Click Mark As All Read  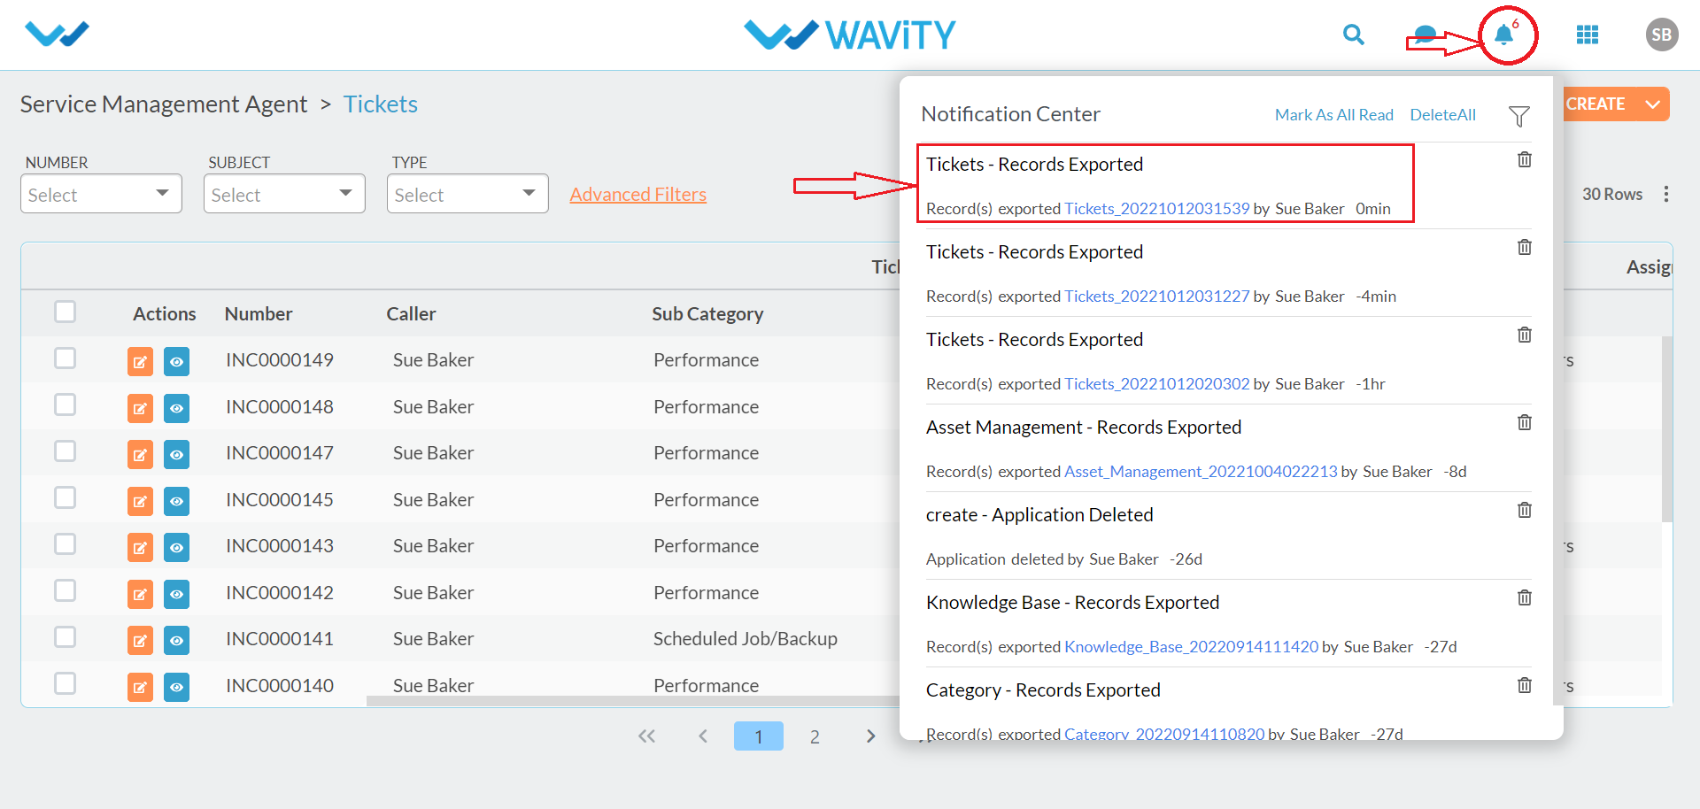pos(1333,115)
